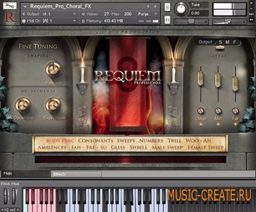The width and height of the screenshot is (256, 212).
Task: Open the Purge dropdown menu
Action: [147, 14]
